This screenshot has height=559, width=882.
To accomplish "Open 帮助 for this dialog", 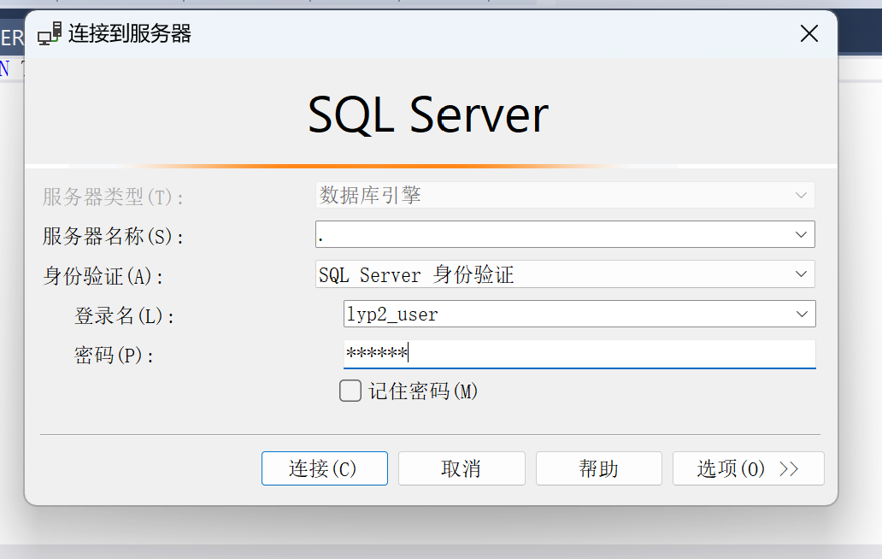I will 598,468.
